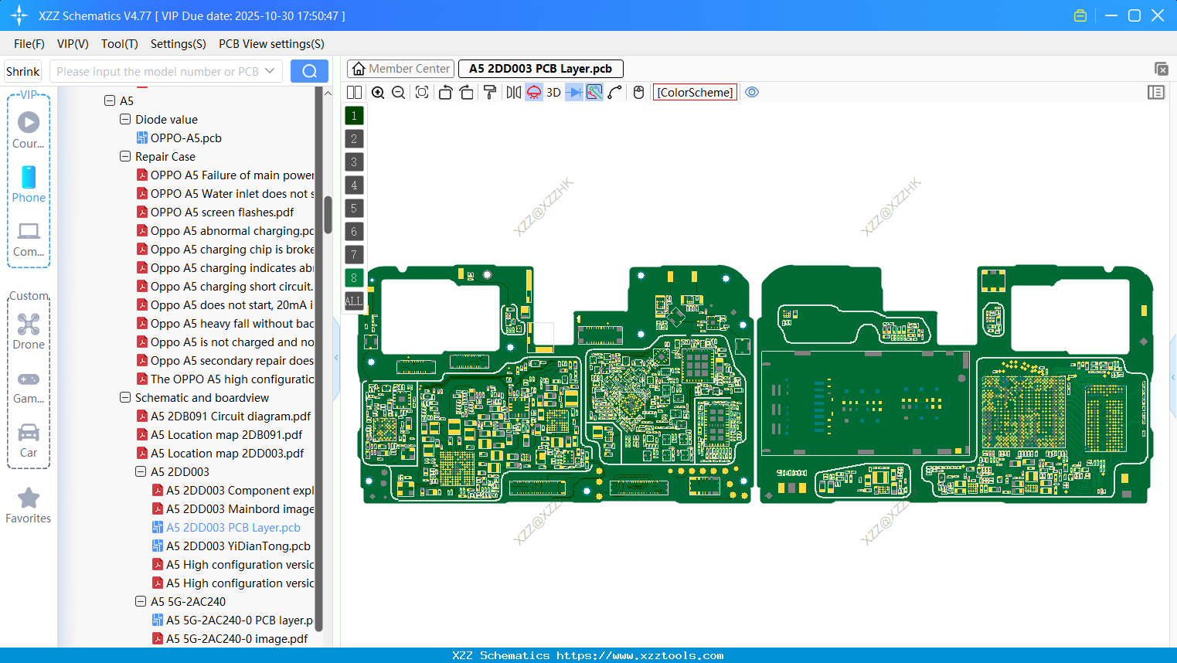
Task: Select the Computer category in sidebar
Action: tap(29, 240)
